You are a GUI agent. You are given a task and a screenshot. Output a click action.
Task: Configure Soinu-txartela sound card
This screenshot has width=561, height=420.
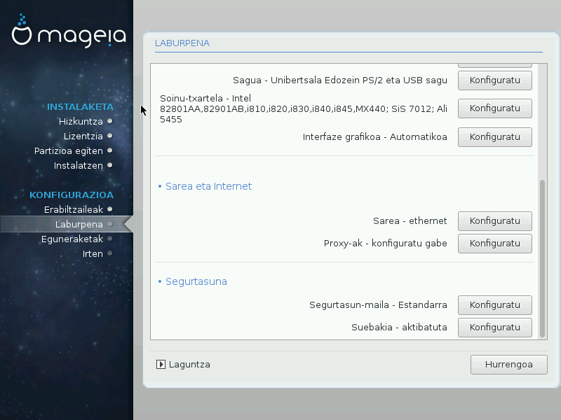click(x=494, y=108)
